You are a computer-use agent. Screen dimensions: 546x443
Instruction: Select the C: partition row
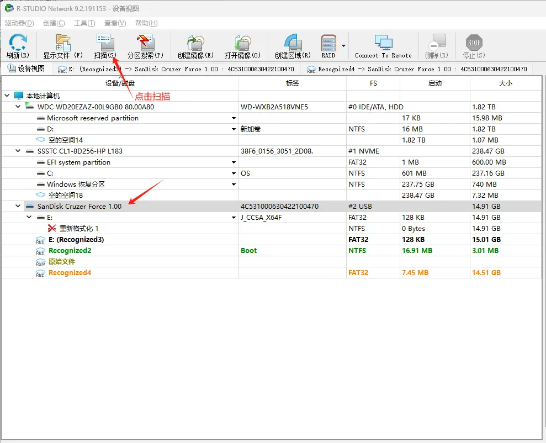pyautogui.click(x=271, y=173)
